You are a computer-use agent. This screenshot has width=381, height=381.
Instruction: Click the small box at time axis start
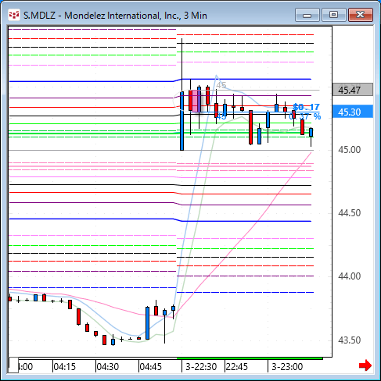(13, 365)
